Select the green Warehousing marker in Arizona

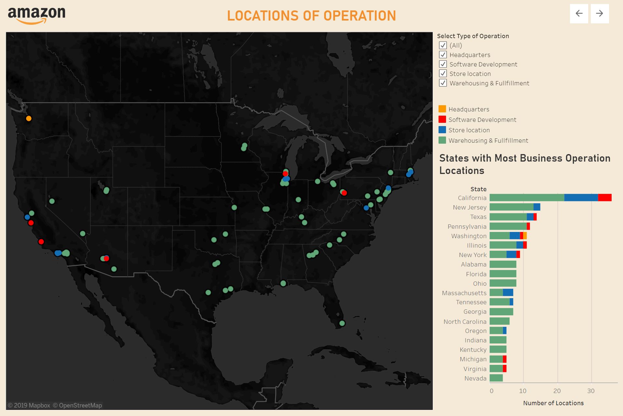[x=114, y=269]
